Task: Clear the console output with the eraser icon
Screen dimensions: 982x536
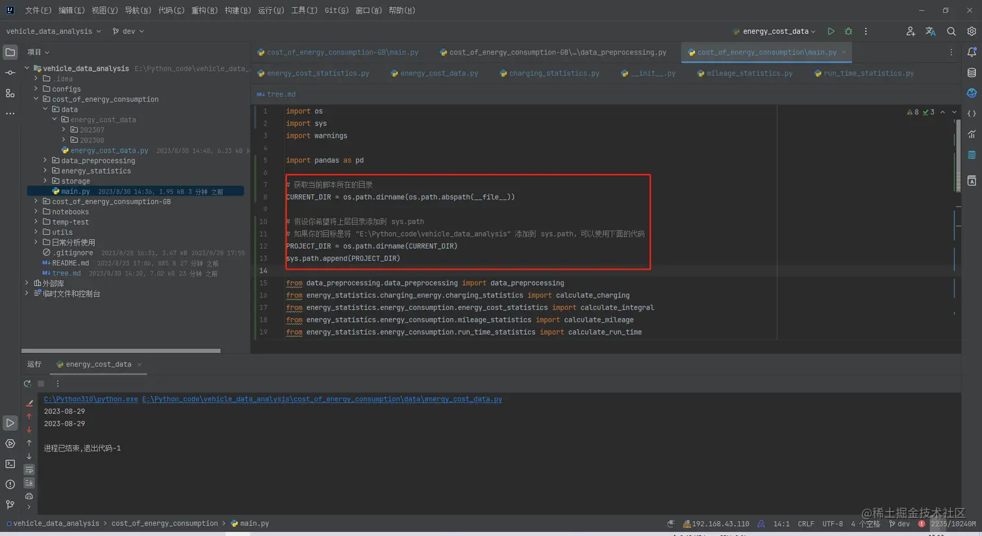Action: pos(29,403)
